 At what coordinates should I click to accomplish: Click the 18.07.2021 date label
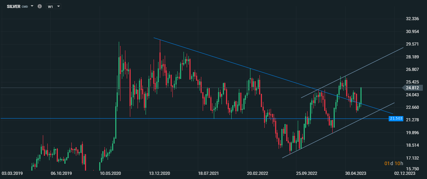pyautogui.click(x=208, y=173)
